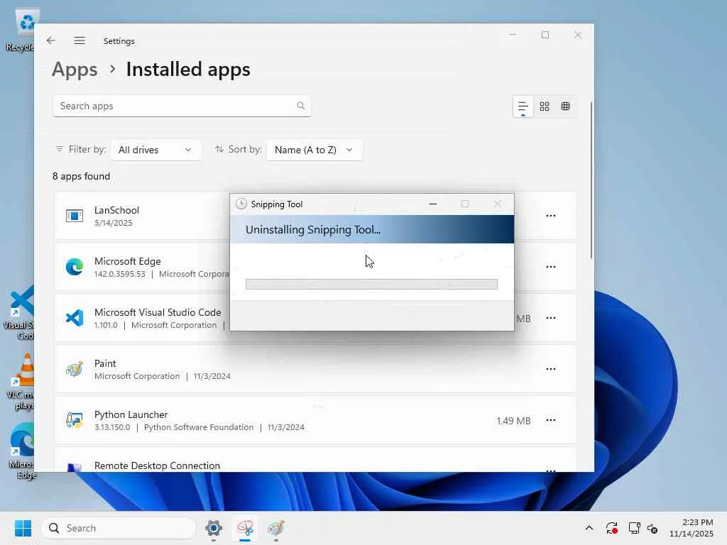Select the LanSchool app name text
This screenshot has width=727, height=545.
[x=117, y=210]
